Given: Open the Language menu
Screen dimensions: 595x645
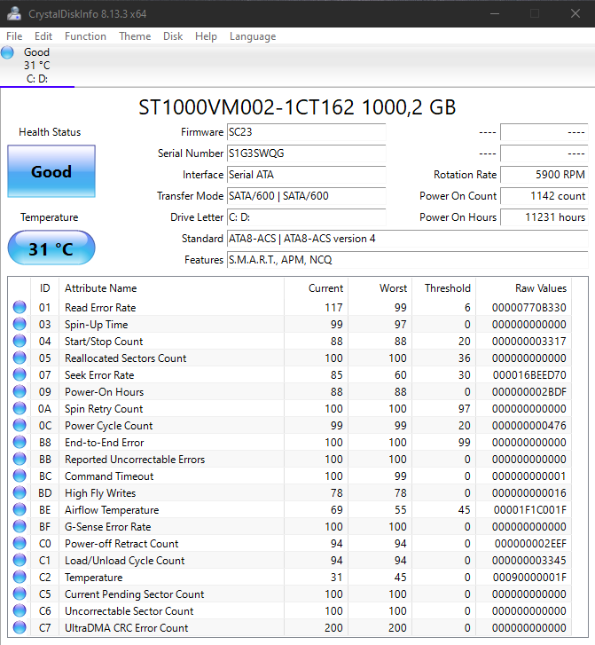Looking at the screenshot, I should pyautogui.click(x=253, y=36).
